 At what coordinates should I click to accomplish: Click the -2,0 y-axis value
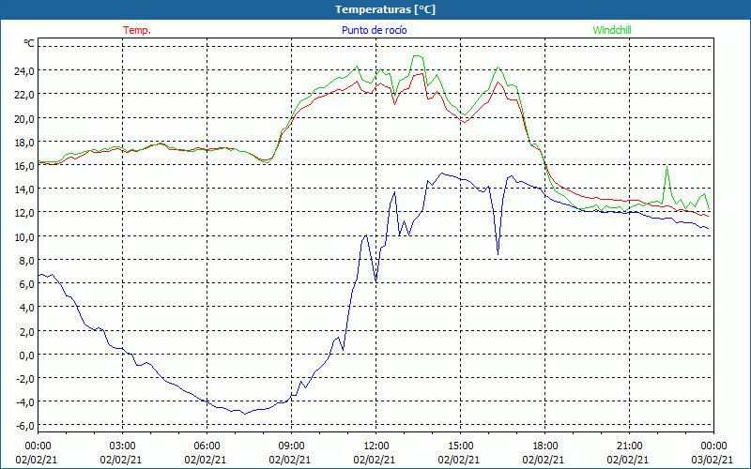tap(25, 379)
